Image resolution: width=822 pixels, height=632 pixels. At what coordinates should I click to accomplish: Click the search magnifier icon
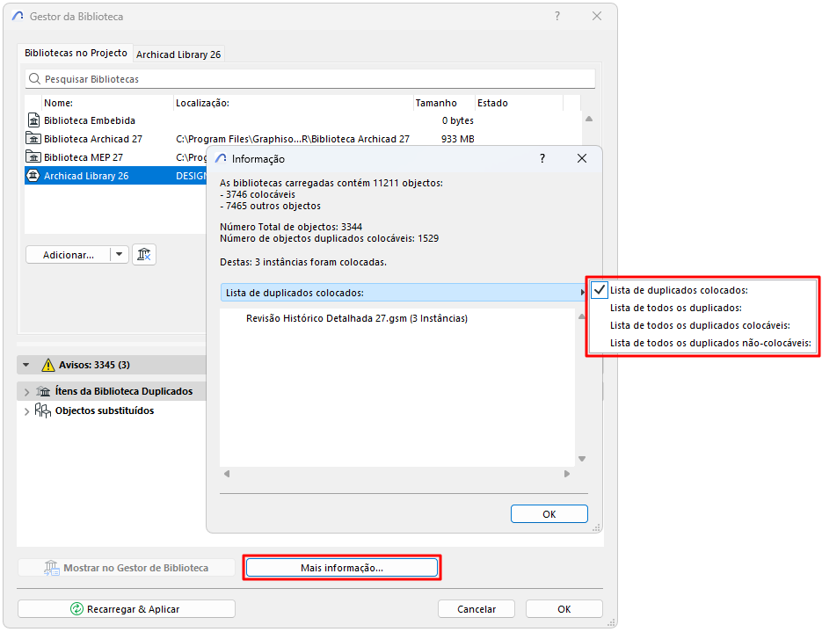point(34,79)
